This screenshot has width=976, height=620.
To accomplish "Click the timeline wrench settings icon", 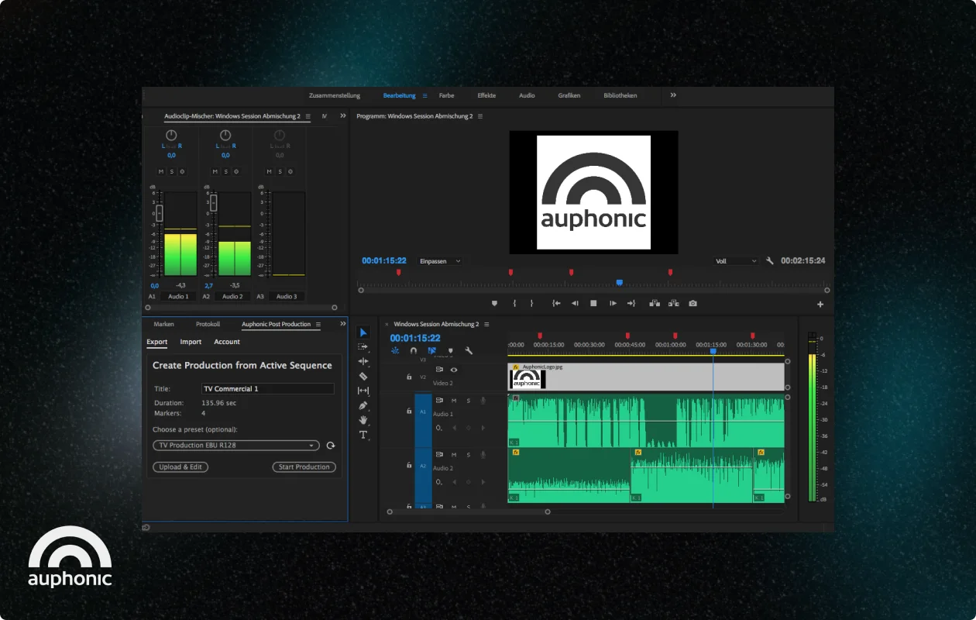I will point(469,350).
